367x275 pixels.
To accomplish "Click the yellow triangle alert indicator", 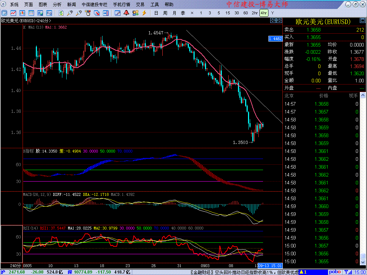I will coord(301,272).
